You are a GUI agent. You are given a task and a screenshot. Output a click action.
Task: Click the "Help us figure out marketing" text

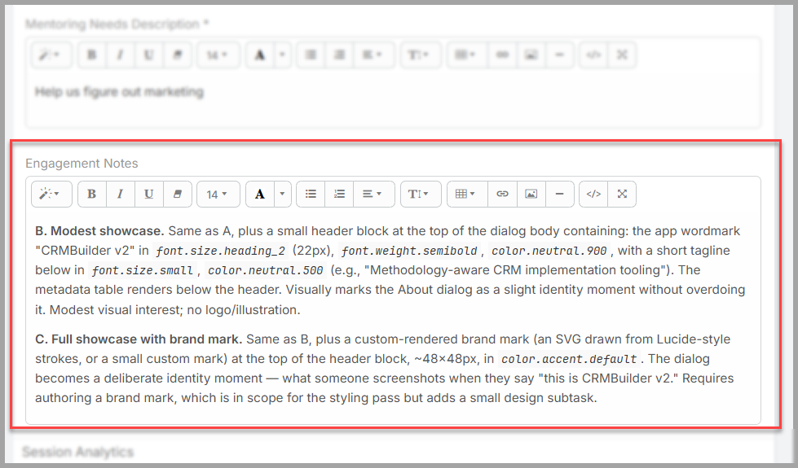coord(119,92)
